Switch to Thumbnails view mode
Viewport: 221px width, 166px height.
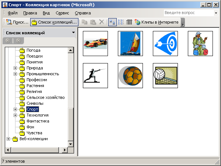coord(112,22)
